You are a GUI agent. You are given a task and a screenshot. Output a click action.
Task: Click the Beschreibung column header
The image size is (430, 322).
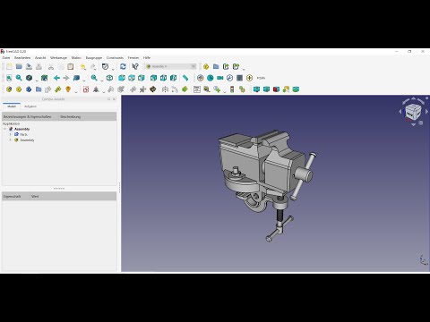point(88,116)
